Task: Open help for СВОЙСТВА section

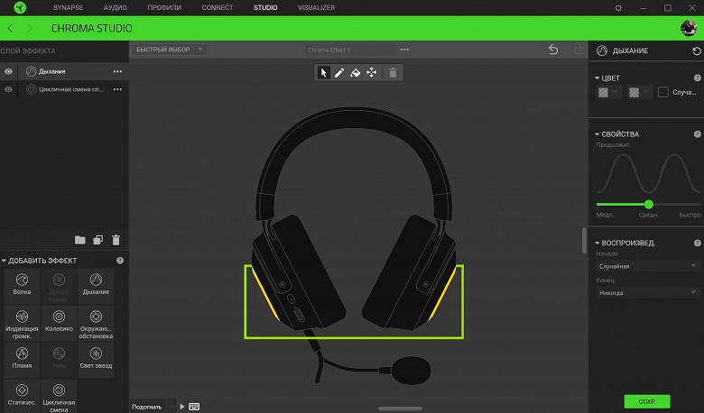Action: pyautogui.click(x=698, y=134)
